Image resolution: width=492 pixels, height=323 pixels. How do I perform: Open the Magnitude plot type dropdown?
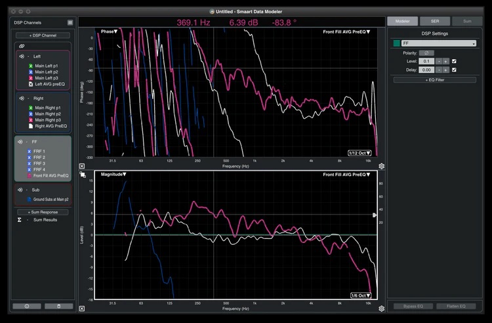pyautogui.click(x=113, y=175)
